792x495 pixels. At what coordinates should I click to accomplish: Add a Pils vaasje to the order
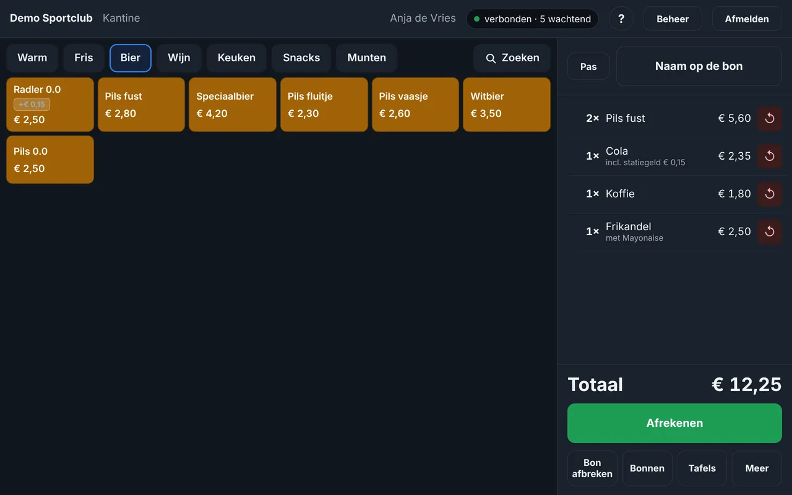(415, 105)
